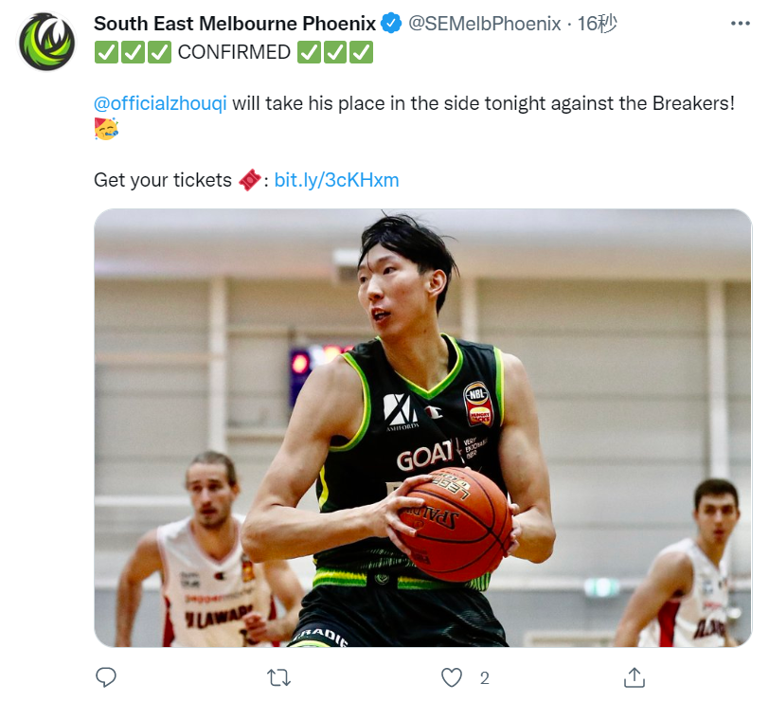Click the like count number 2
769x702 pixels.
485,678
